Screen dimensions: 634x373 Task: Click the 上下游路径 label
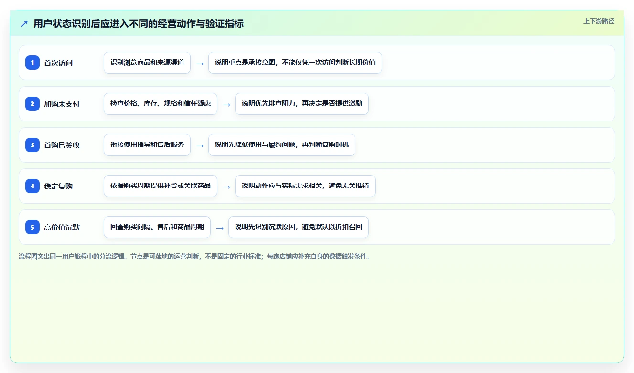pos(599,21)
